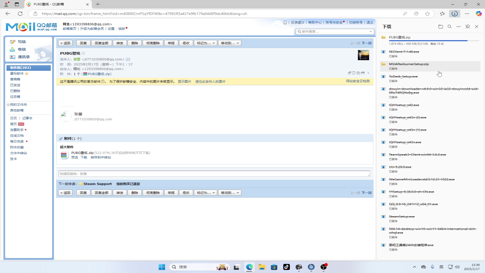The image size is (485, 273).
Task: Open Microsoft Store on taskbar
Action: point(274,267)
